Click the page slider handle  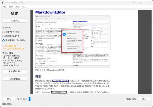[x=30, y=99]
